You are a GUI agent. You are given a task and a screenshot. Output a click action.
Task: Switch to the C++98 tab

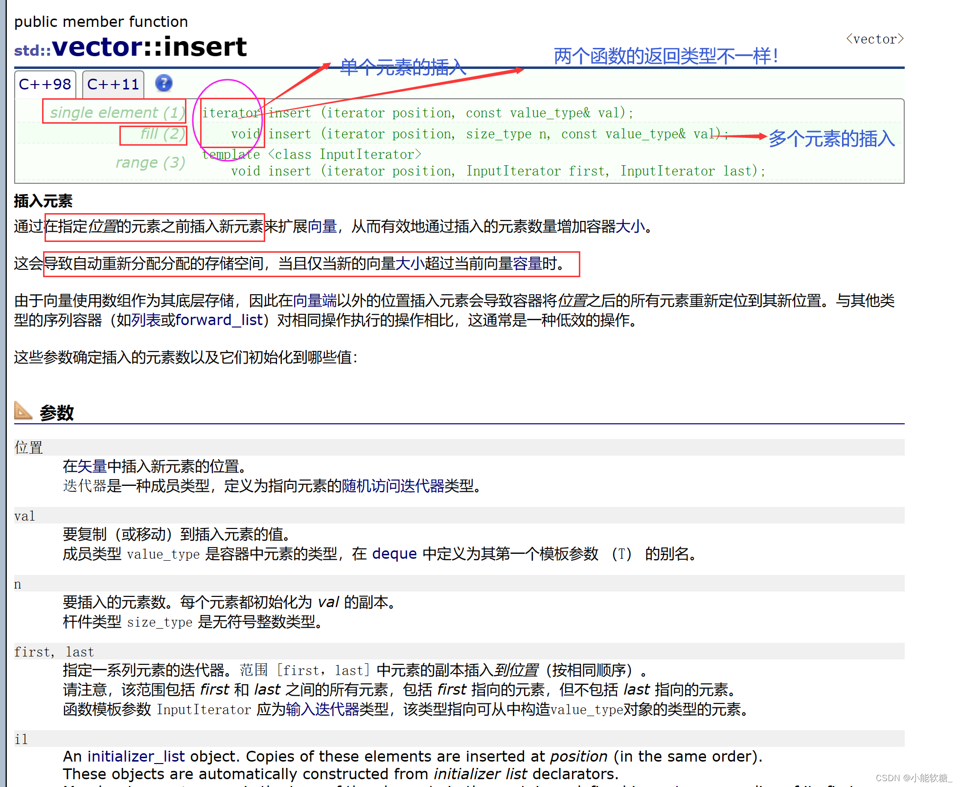[x=45, y=84]
